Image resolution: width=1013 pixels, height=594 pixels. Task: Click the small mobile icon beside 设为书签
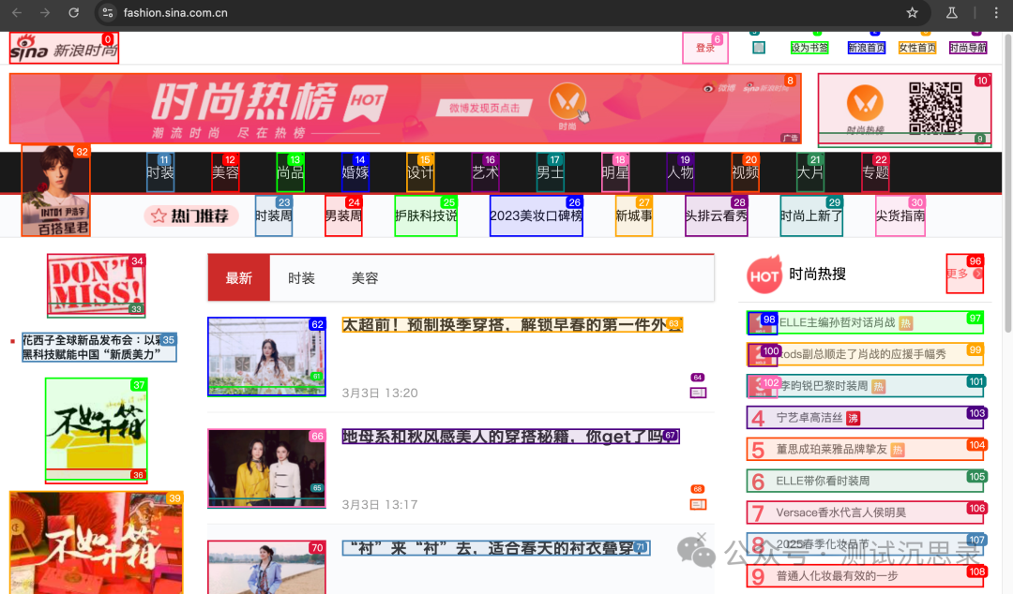tap(759, 47)
